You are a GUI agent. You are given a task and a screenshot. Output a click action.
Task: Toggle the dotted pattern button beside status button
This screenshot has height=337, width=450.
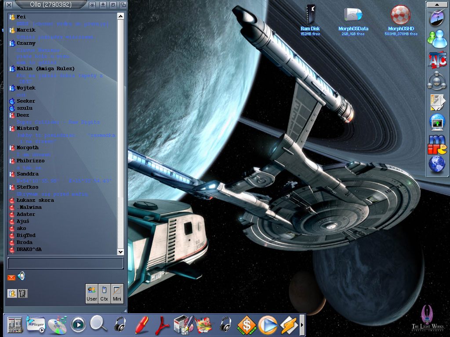click(23, 294)
